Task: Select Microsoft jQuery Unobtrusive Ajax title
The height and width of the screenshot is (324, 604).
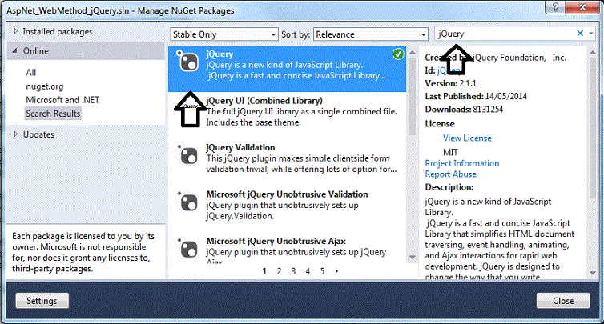Action: [x=276, y=241]
